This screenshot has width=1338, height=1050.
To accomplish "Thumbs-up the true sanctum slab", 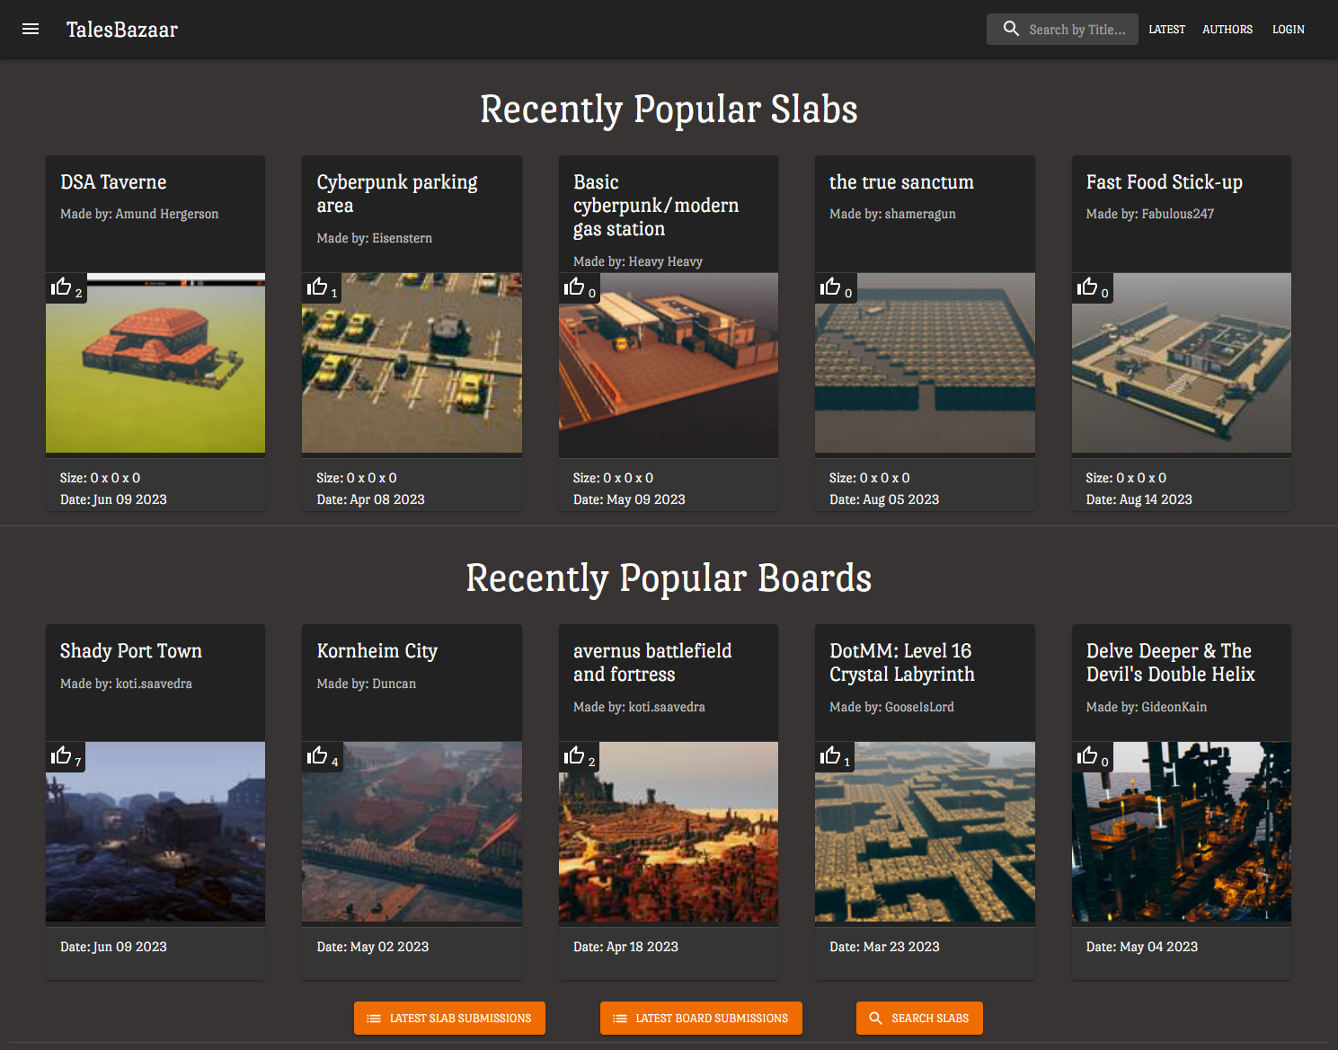I will tap(831, 287).
